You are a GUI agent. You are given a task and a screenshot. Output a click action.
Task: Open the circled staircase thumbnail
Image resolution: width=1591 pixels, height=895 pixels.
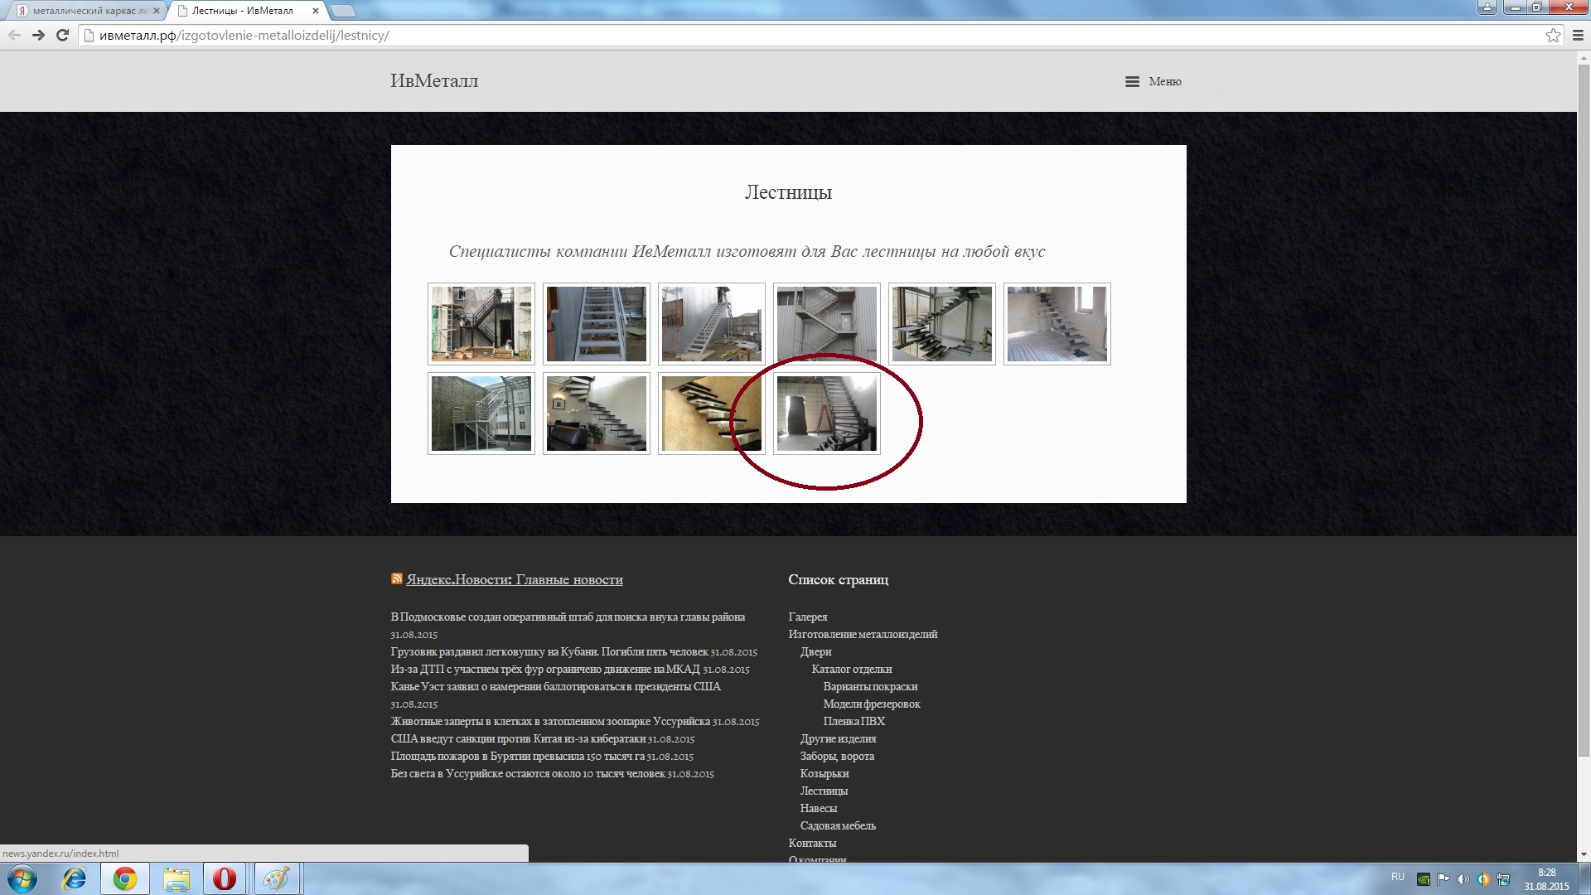(x=826, y=414)
